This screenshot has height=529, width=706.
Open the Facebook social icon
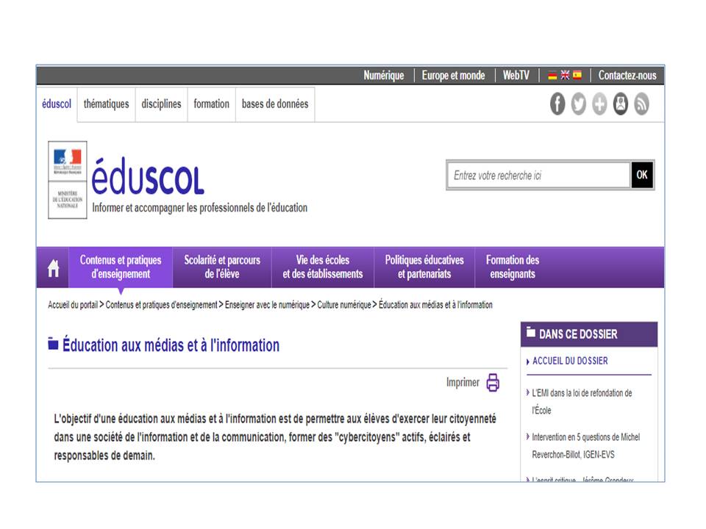point(557,104)
